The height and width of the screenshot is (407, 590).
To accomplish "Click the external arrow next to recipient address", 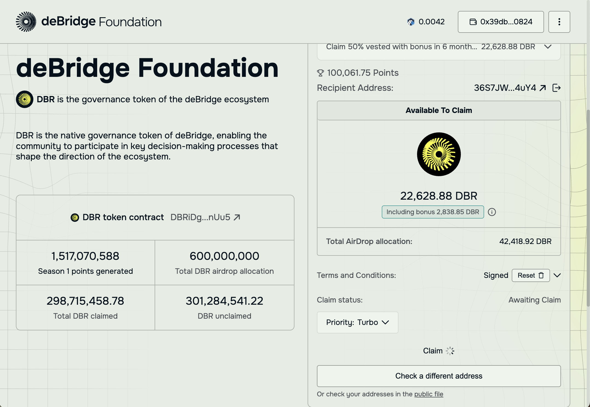I will click(543, 88).
